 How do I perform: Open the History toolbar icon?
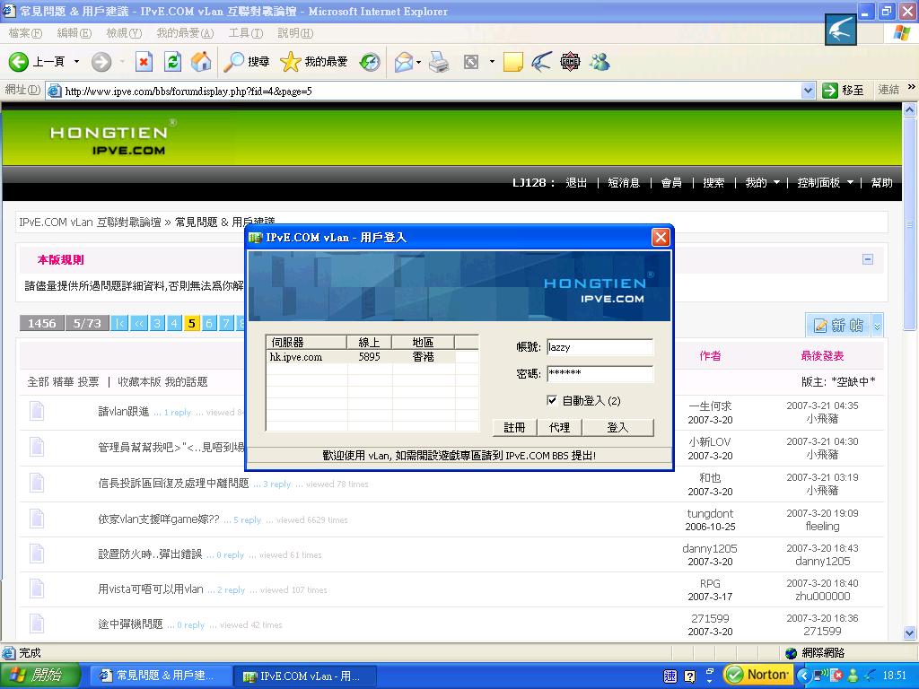370,61
